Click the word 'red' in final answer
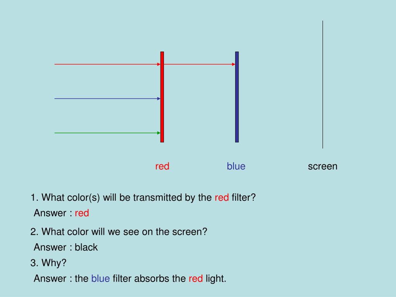The image size is (396, 297). [196, 279]
